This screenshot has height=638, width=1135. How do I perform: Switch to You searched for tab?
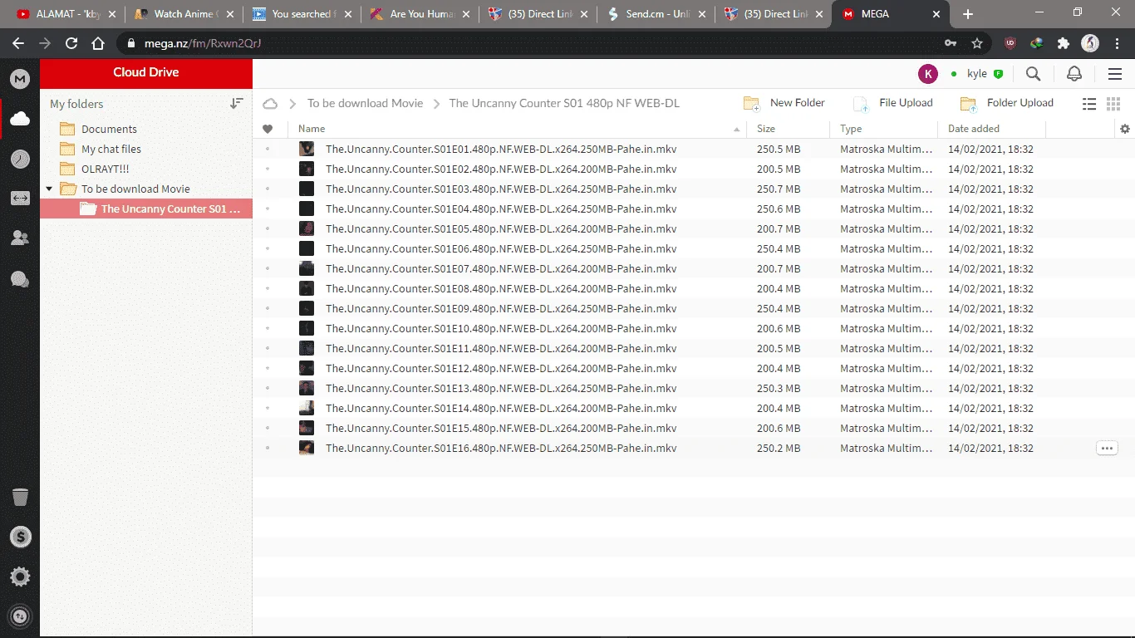[x=302, y=14]
